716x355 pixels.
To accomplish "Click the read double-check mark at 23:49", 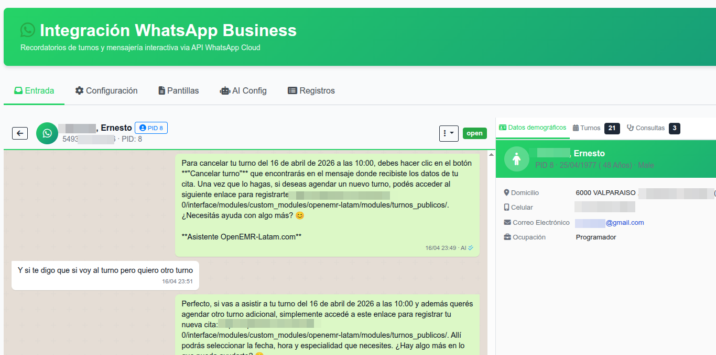I will [x=471, y=248].
